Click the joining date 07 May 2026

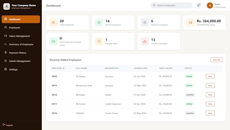(x=140, y=113)
